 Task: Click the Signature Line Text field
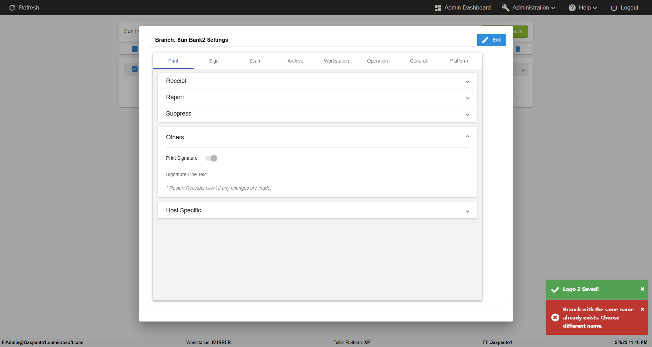click(x=234, y=175)
